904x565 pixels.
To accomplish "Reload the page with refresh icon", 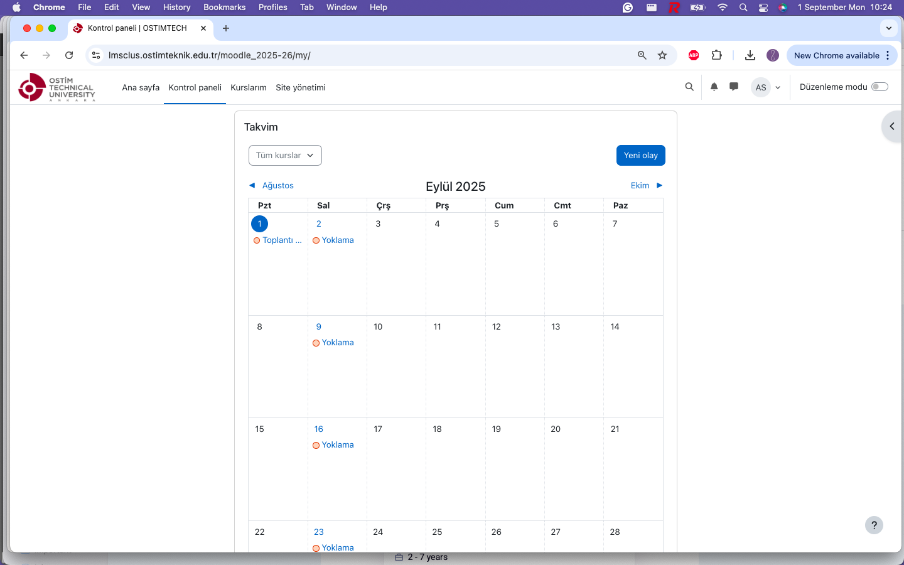I will (69, 55).
